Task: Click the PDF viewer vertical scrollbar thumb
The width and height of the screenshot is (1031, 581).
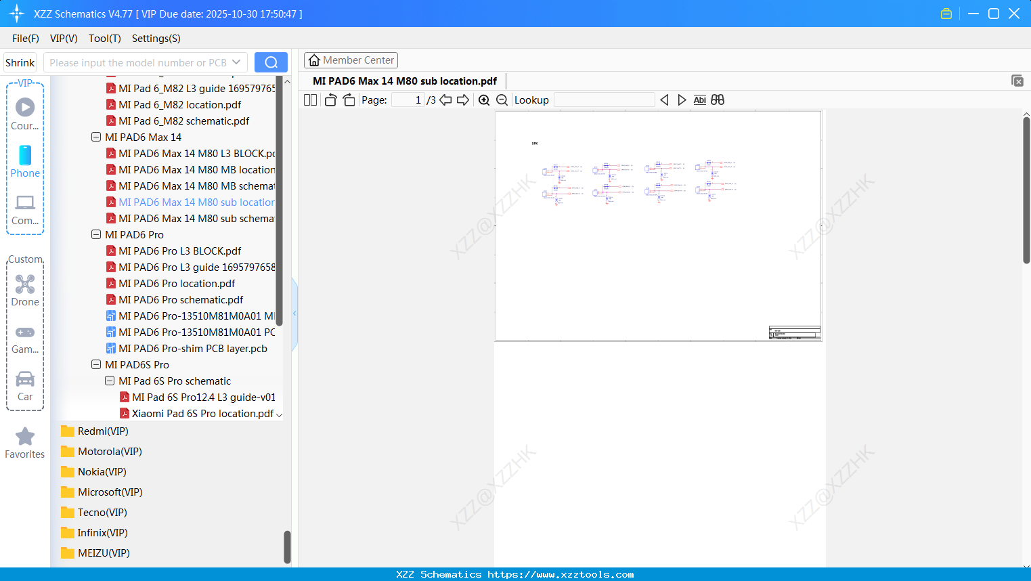Action: (x=1026, y=190)
